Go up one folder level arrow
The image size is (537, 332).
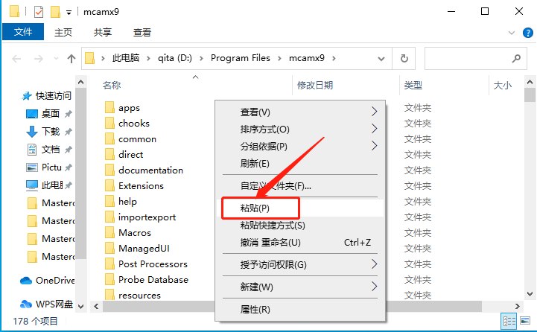[x=72, y=59]
